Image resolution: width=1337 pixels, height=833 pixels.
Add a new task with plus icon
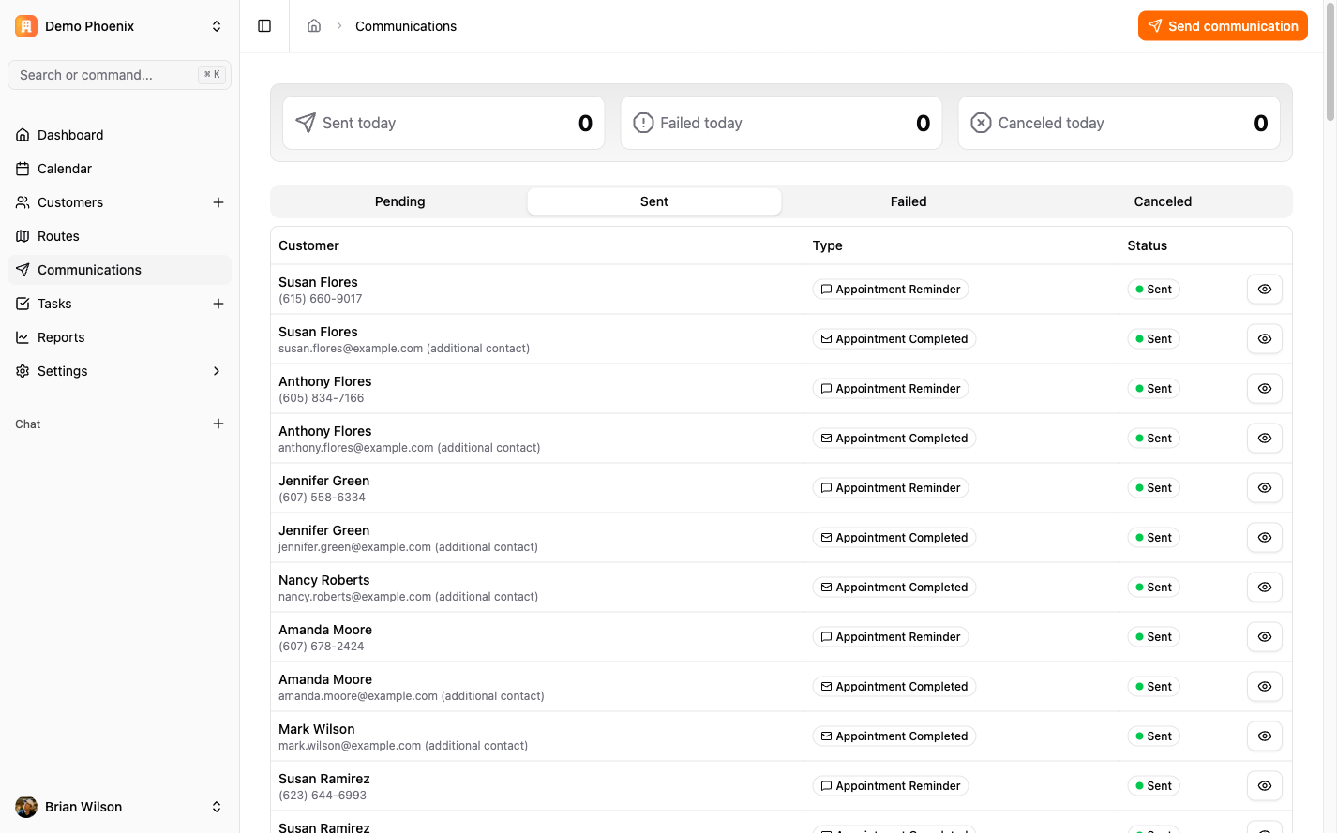(218, 304)
